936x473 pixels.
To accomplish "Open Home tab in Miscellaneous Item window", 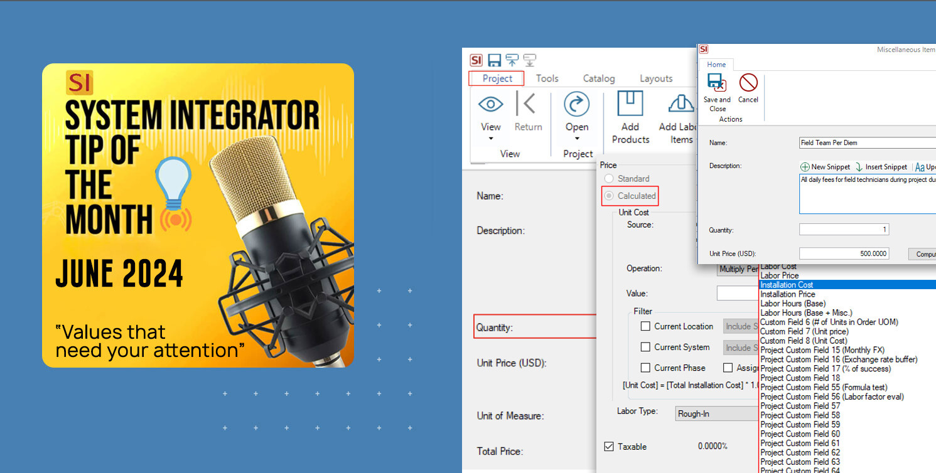I will coord(716,65).
